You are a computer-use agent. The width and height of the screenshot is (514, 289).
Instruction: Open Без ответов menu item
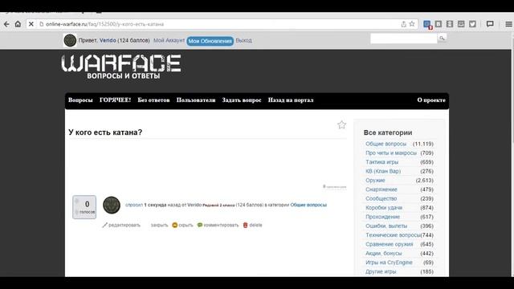(x=153, y=100)
